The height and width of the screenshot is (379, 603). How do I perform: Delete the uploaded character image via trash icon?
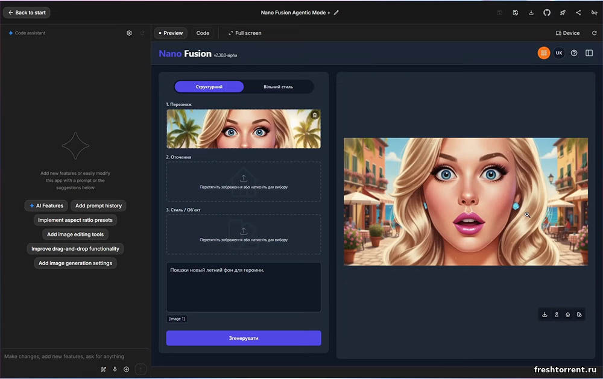click(x=314, y=115)
